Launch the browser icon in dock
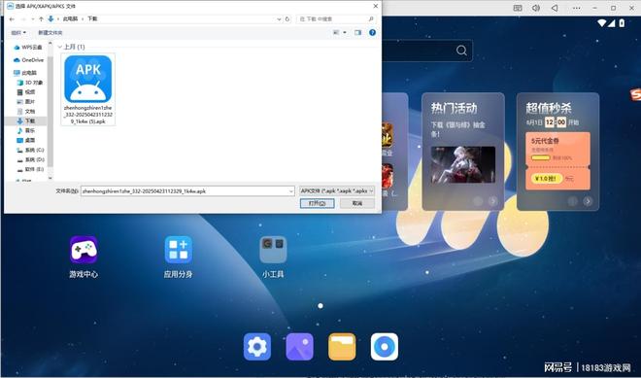Viewport: 641px width, 378px height. (385, 347)
